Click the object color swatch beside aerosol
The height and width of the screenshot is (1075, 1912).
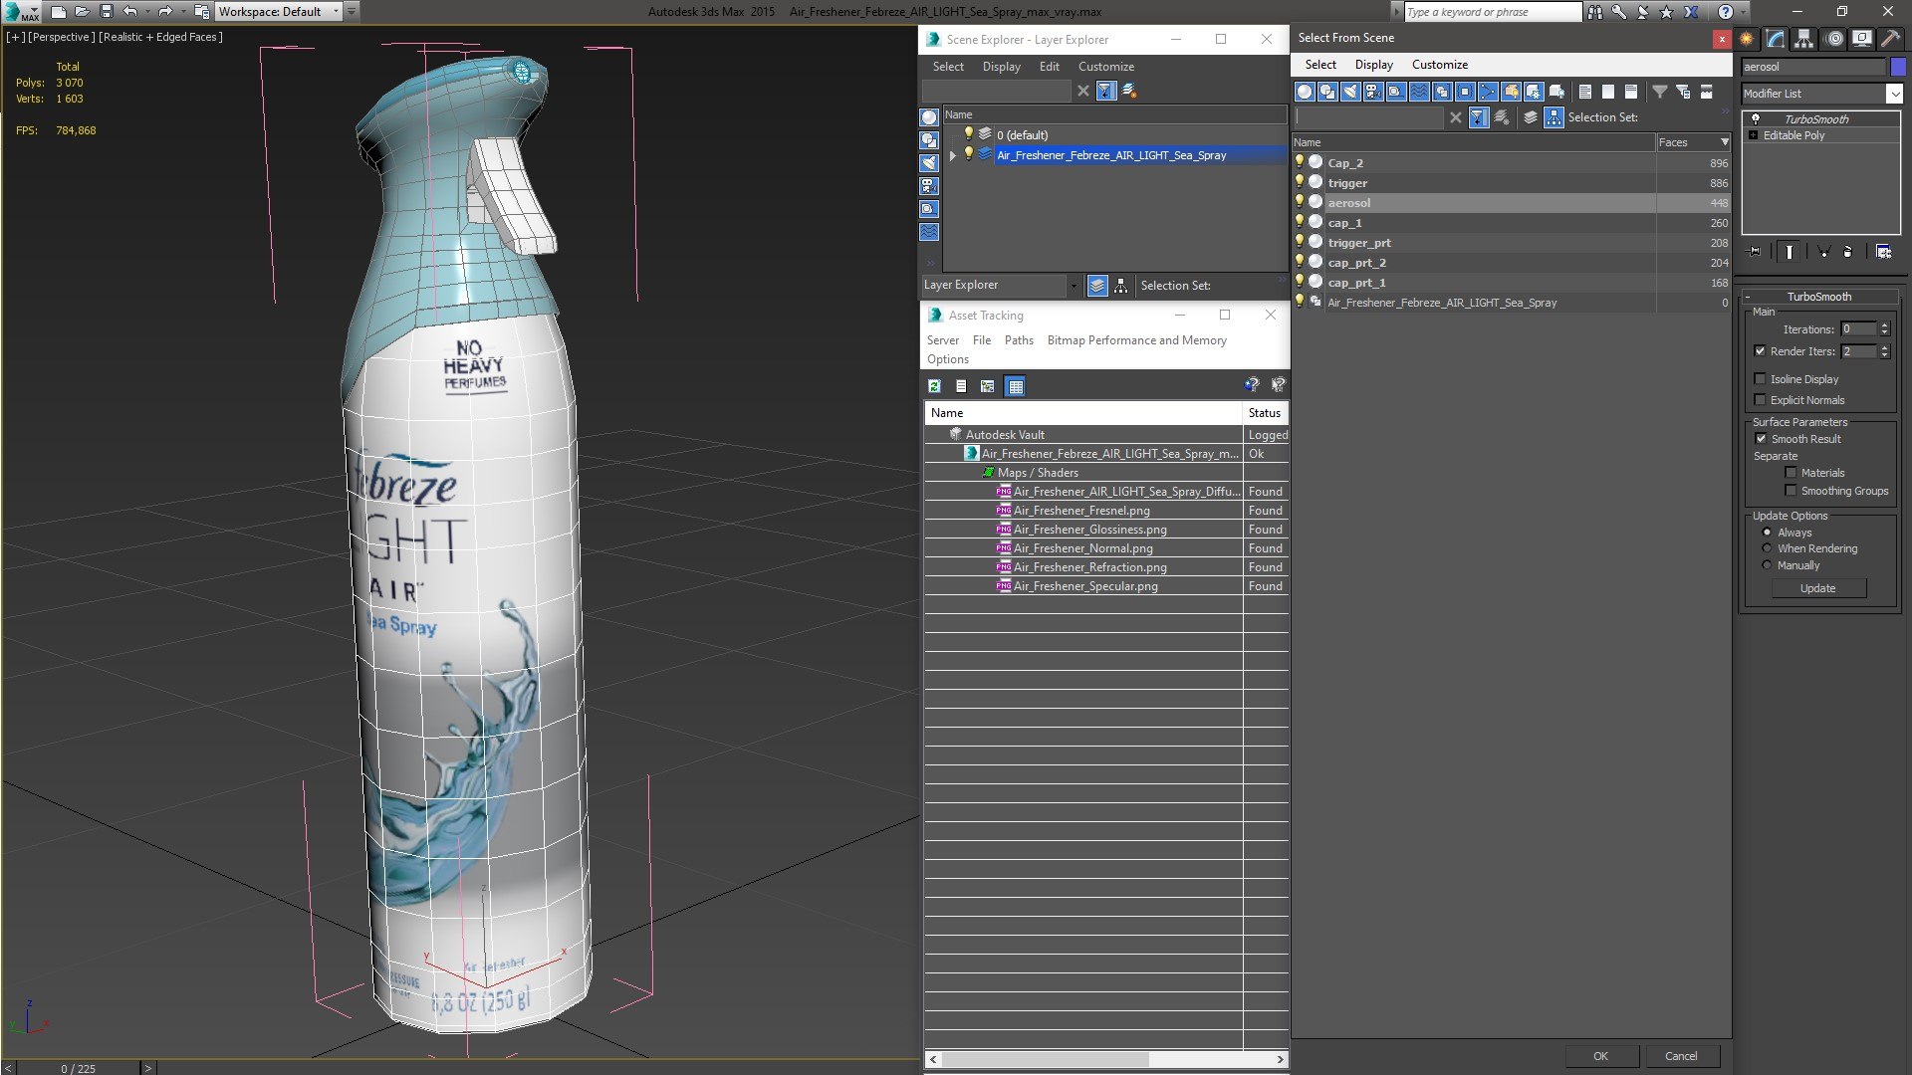[1898, 67]
